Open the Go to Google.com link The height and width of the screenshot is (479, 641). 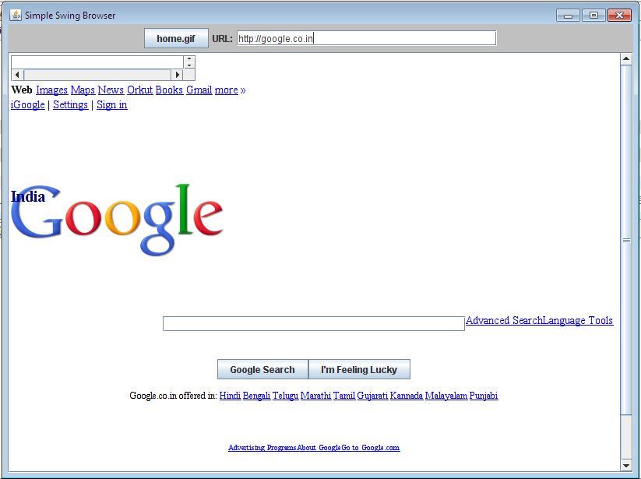point(371,448)
